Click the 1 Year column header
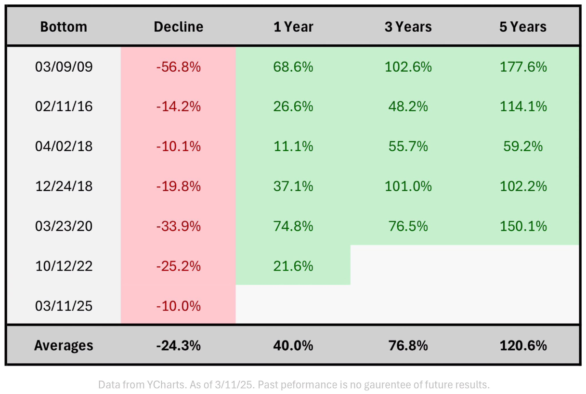Screen dimensions: 586x394 point(293,26)
